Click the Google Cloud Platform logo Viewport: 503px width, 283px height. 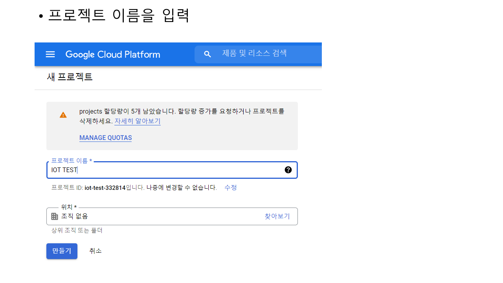pos(113,54)
